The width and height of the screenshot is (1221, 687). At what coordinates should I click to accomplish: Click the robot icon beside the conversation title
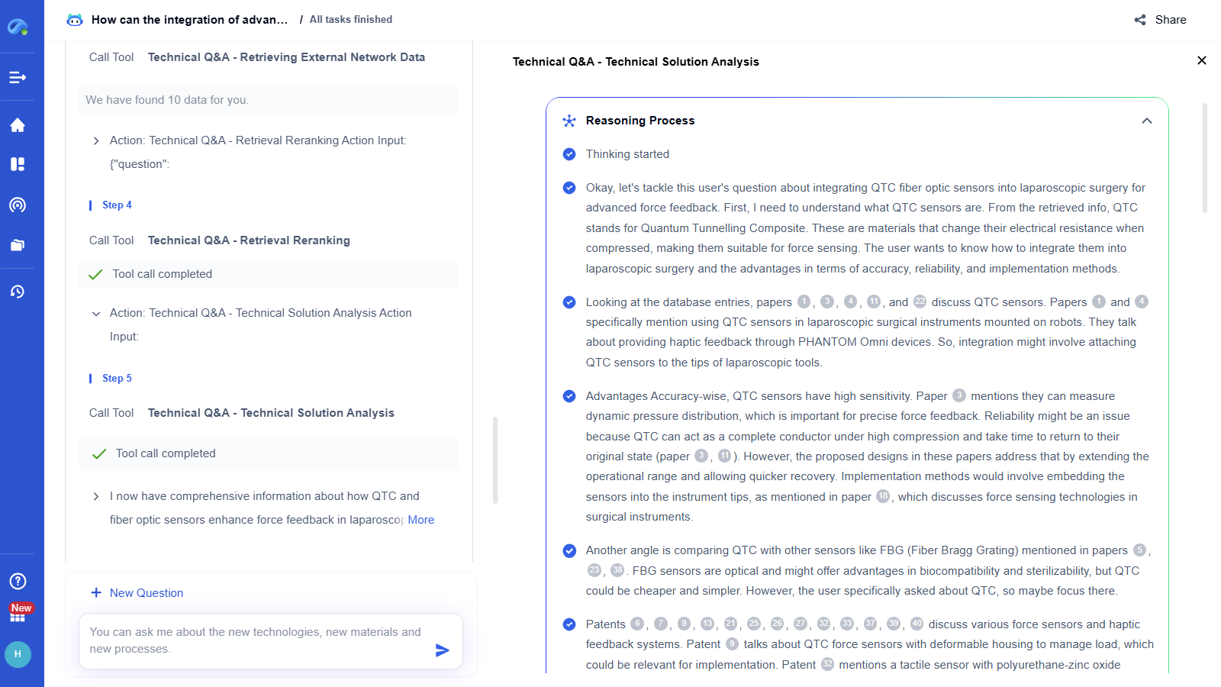74,20
